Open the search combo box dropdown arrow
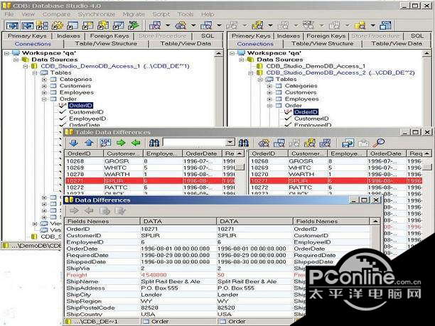This screenshot has height=326, width=435. pyautogui.click(x=230, y=143)
